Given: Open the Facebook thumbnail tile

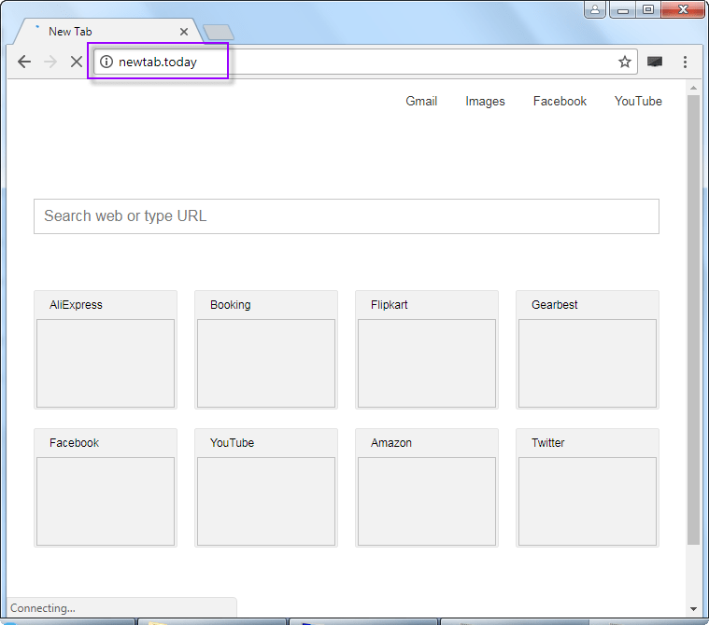Looking at the screenshot, I should [x=106, y=488].
